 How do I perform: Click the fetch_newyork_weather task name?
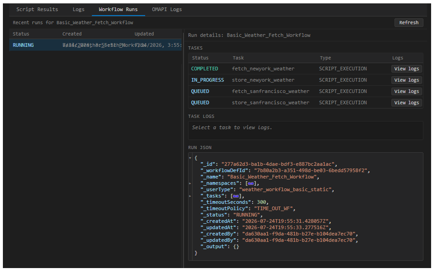[x=263, y=68]
